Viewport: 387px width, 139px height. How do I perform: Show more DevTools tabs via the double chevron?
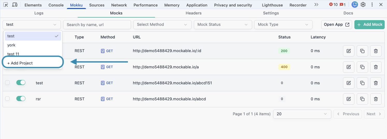[x=316, y=5]
